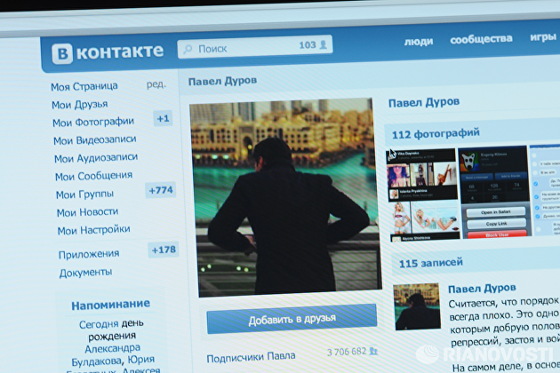Click the Булдакова, Юрия birthday reminder line
The image size is (560, 373).
tap(113, 361)
